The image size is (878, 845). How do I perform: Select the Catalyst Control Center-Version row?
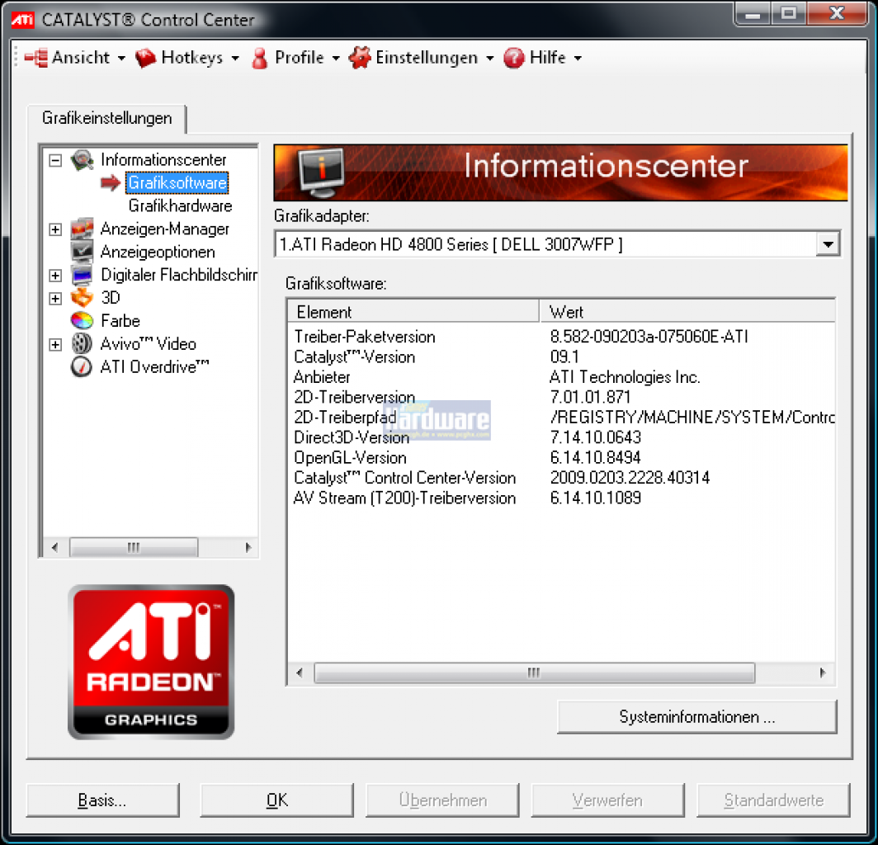click(x=561, y=478)
